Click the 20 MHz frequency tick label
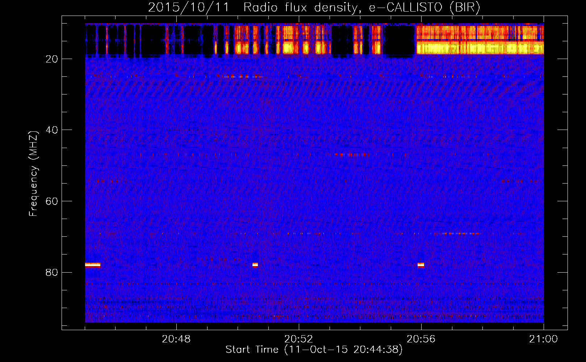This screenshot has height=362, width=586. click(x=52, y=59)
